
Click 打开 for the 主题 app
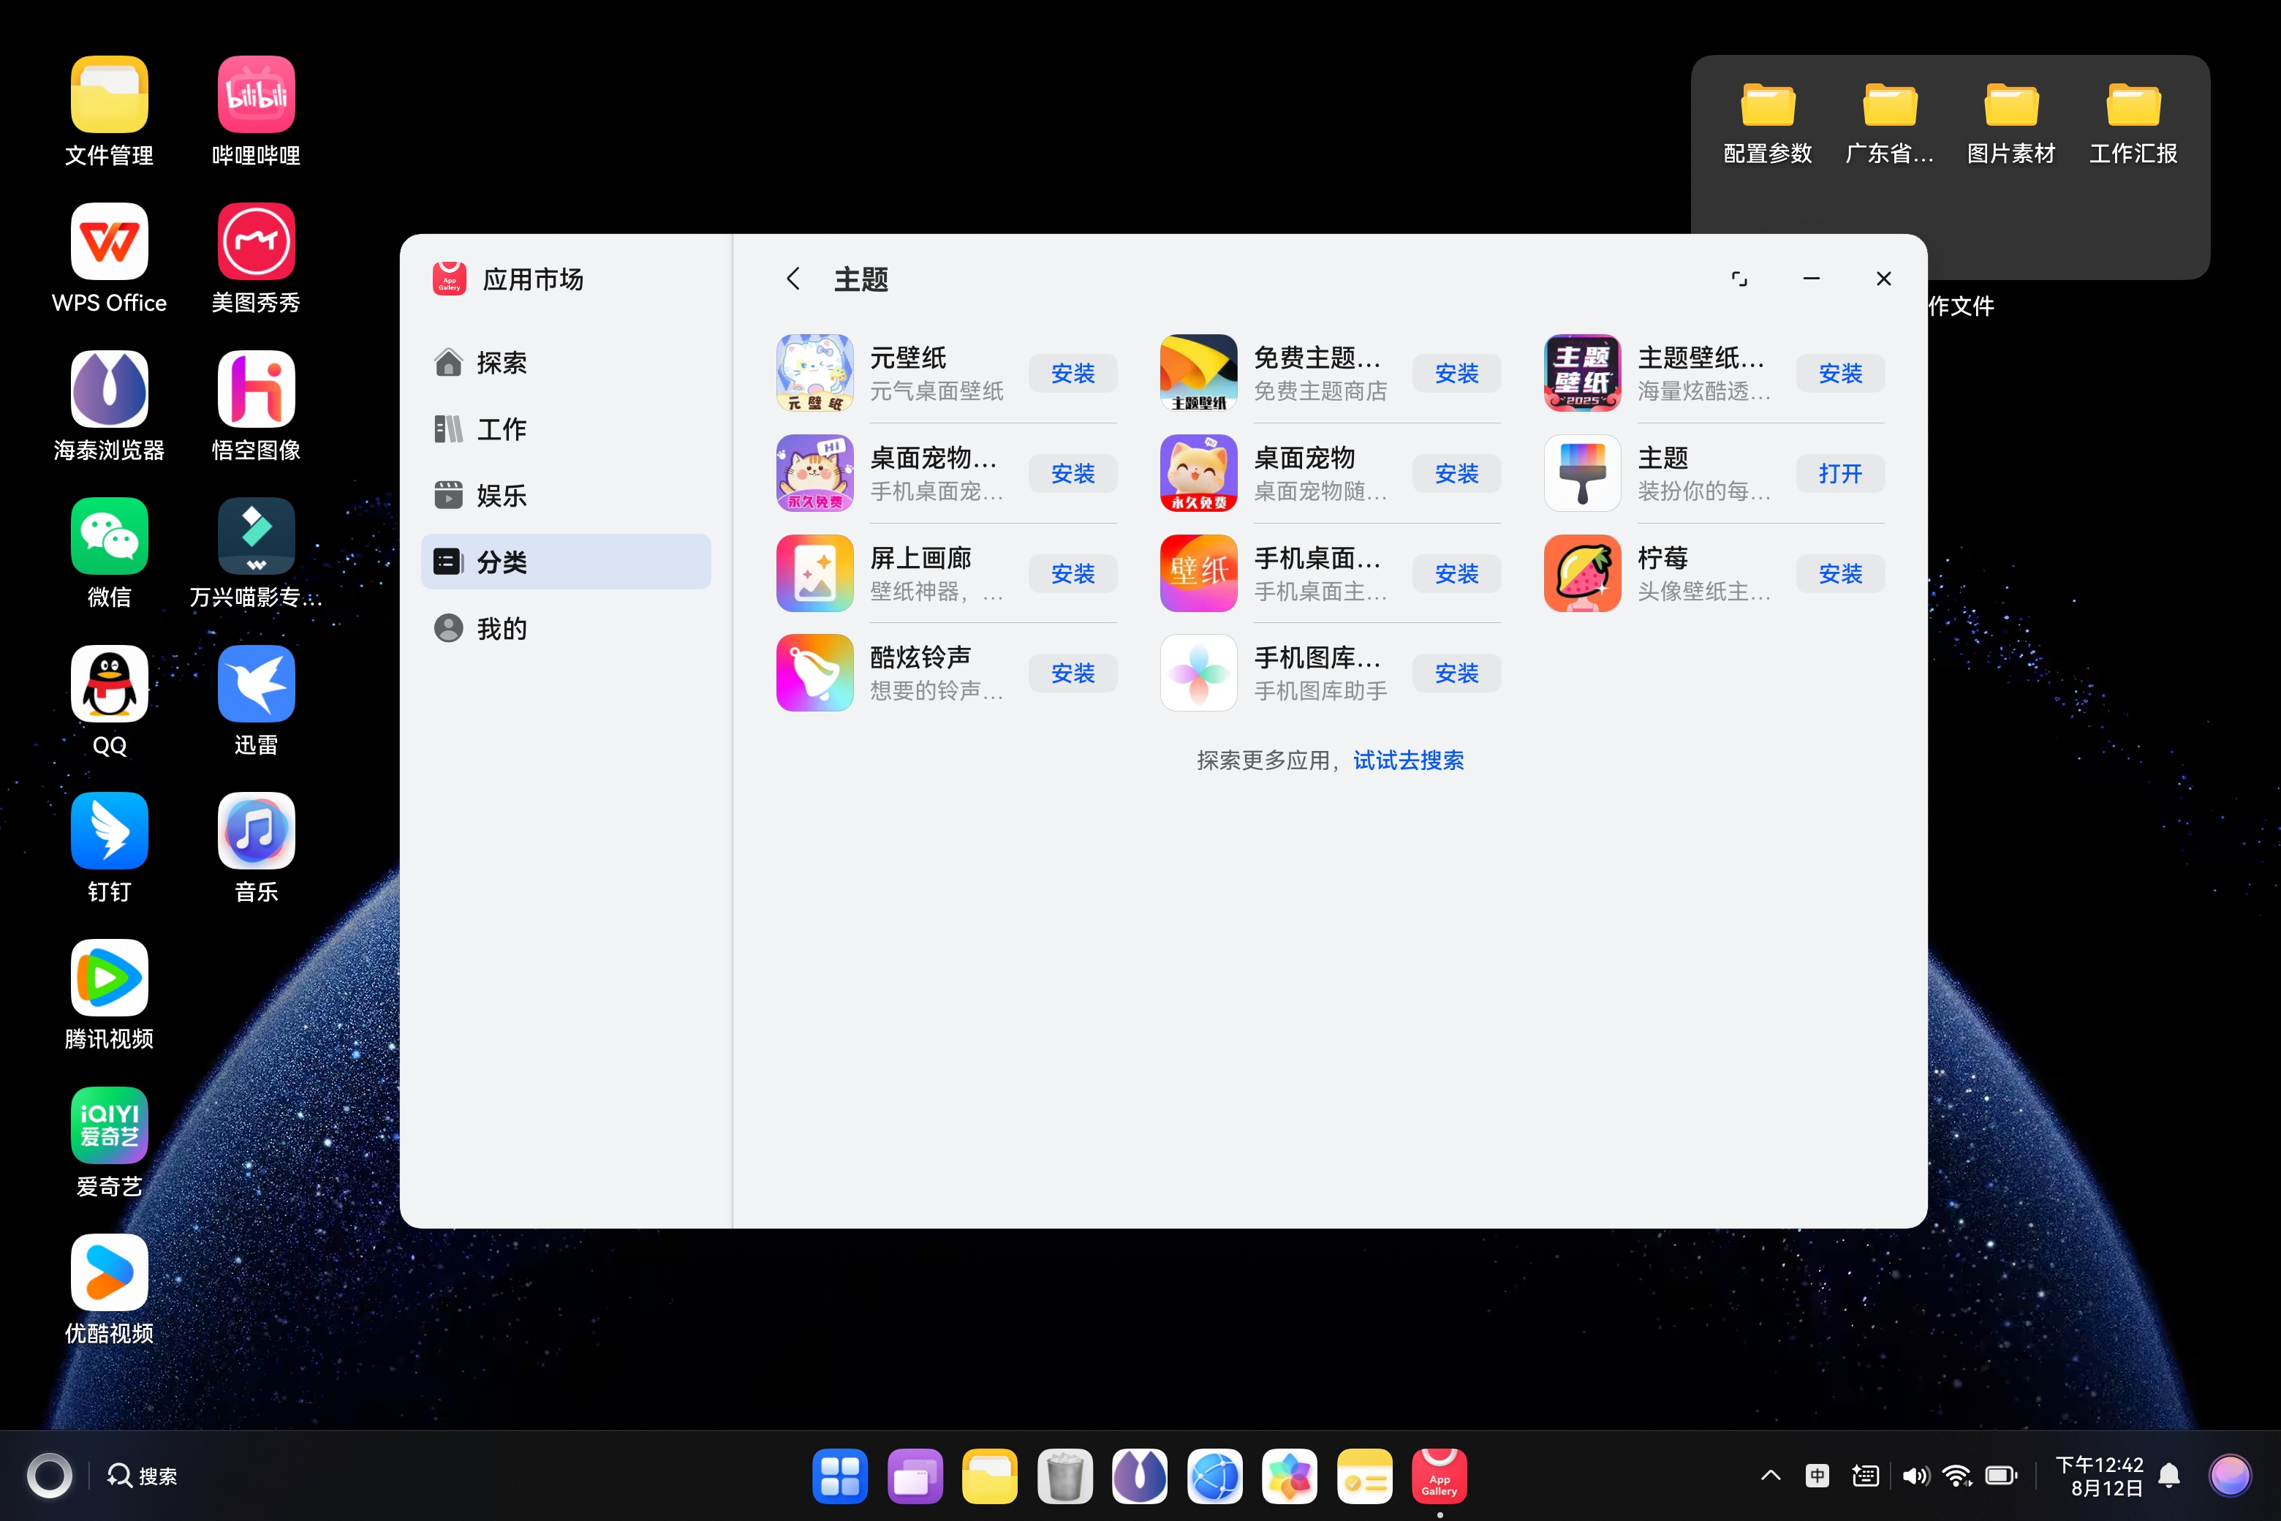tap(1841, 473)
